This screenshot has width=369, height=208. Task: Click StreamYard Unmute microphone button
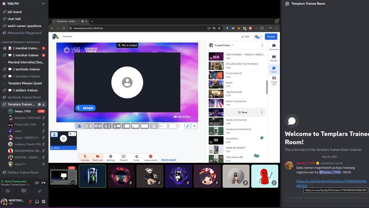(x=85, y=158)
